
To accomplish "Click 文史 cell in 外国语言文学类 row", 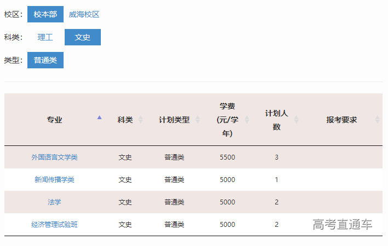I will (x=125, y=157).
